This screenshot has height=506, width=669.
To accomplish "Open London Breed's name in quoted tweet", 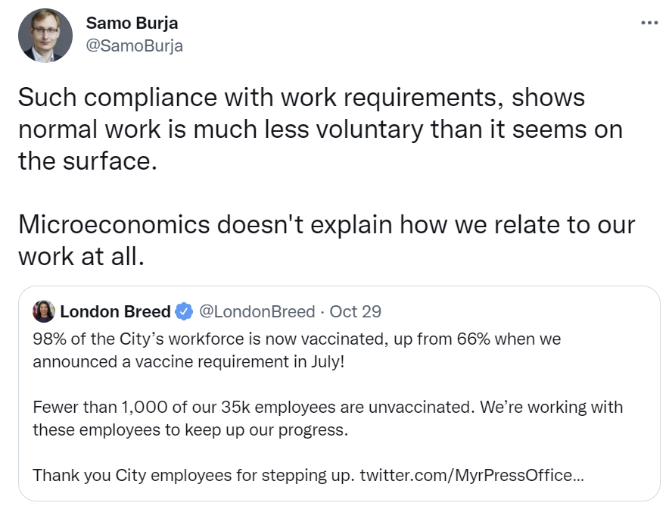I will tap(115, 311).
